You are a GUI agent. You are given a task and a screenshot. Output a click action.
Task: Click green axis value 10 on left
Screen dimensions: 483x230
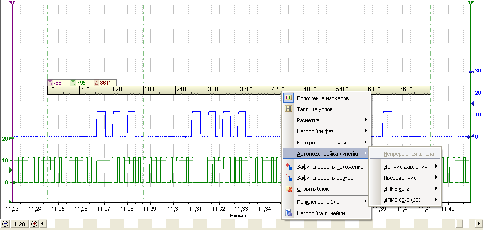5,160
